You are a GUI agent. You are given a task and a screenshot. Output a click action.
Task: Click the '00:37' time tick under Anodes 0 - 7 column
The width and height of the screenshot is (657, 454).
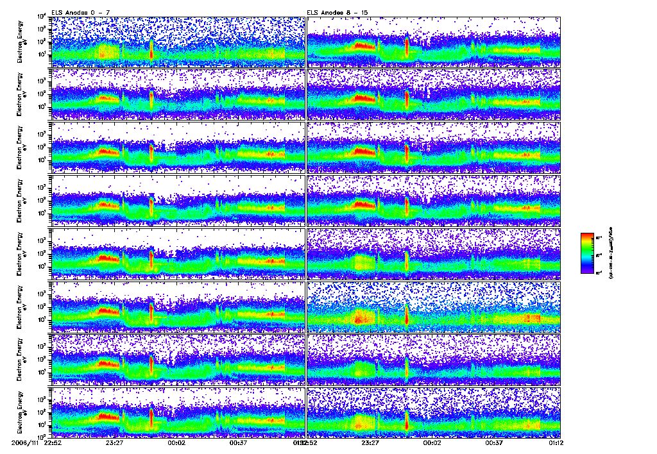[239, 442]
